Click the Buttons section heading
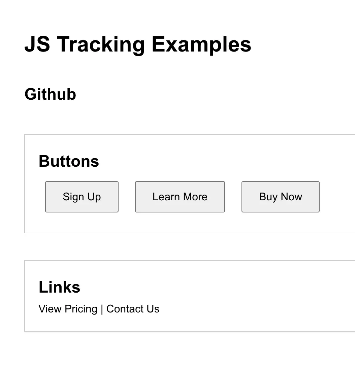This screenshot has width=355, height=367. pyautogui.click(x=69, y=161)
